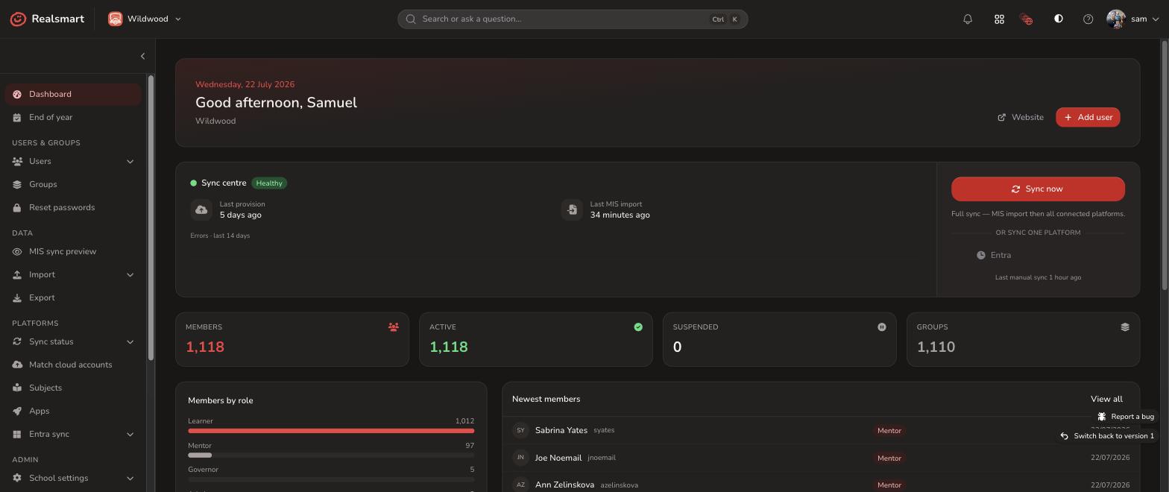Open Export in the sidebar
Screen dimensions: 1169x492
pos(73,297)
